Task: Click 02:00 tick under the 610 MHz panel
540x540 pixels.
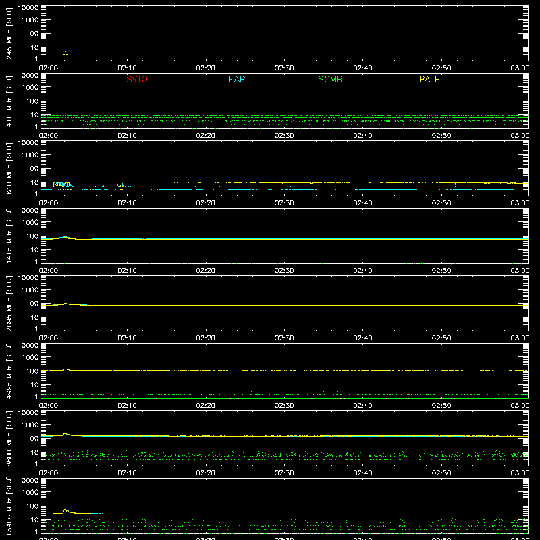Action: [x=49, y=203]
